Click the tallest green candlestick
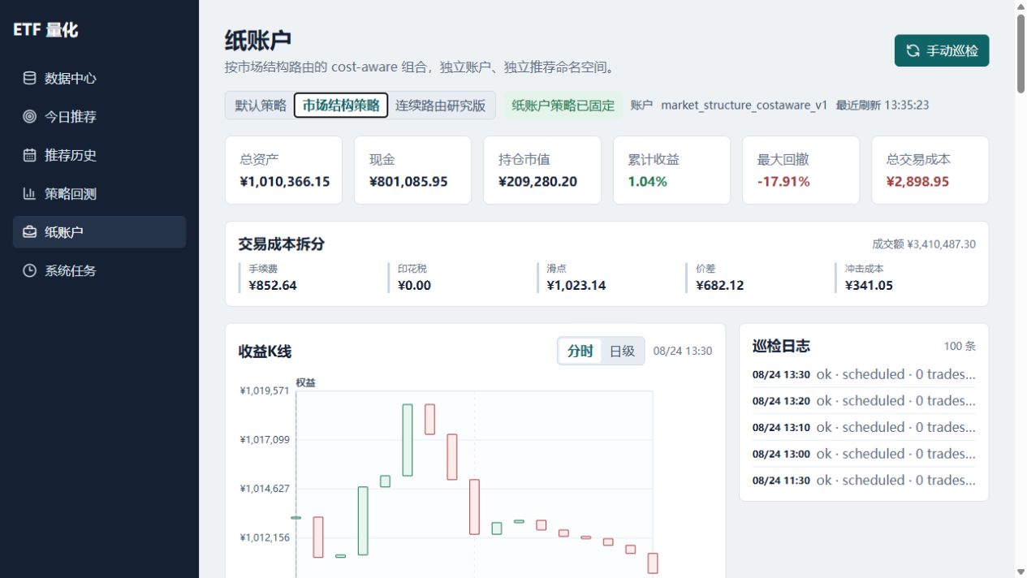Viewport: 1027px width, 578px height. pyautogui.click(x=408, y=440)
